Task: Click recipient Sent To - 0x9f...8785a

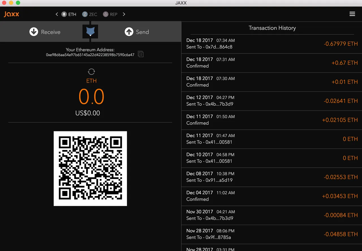Action: coord(208,237)
